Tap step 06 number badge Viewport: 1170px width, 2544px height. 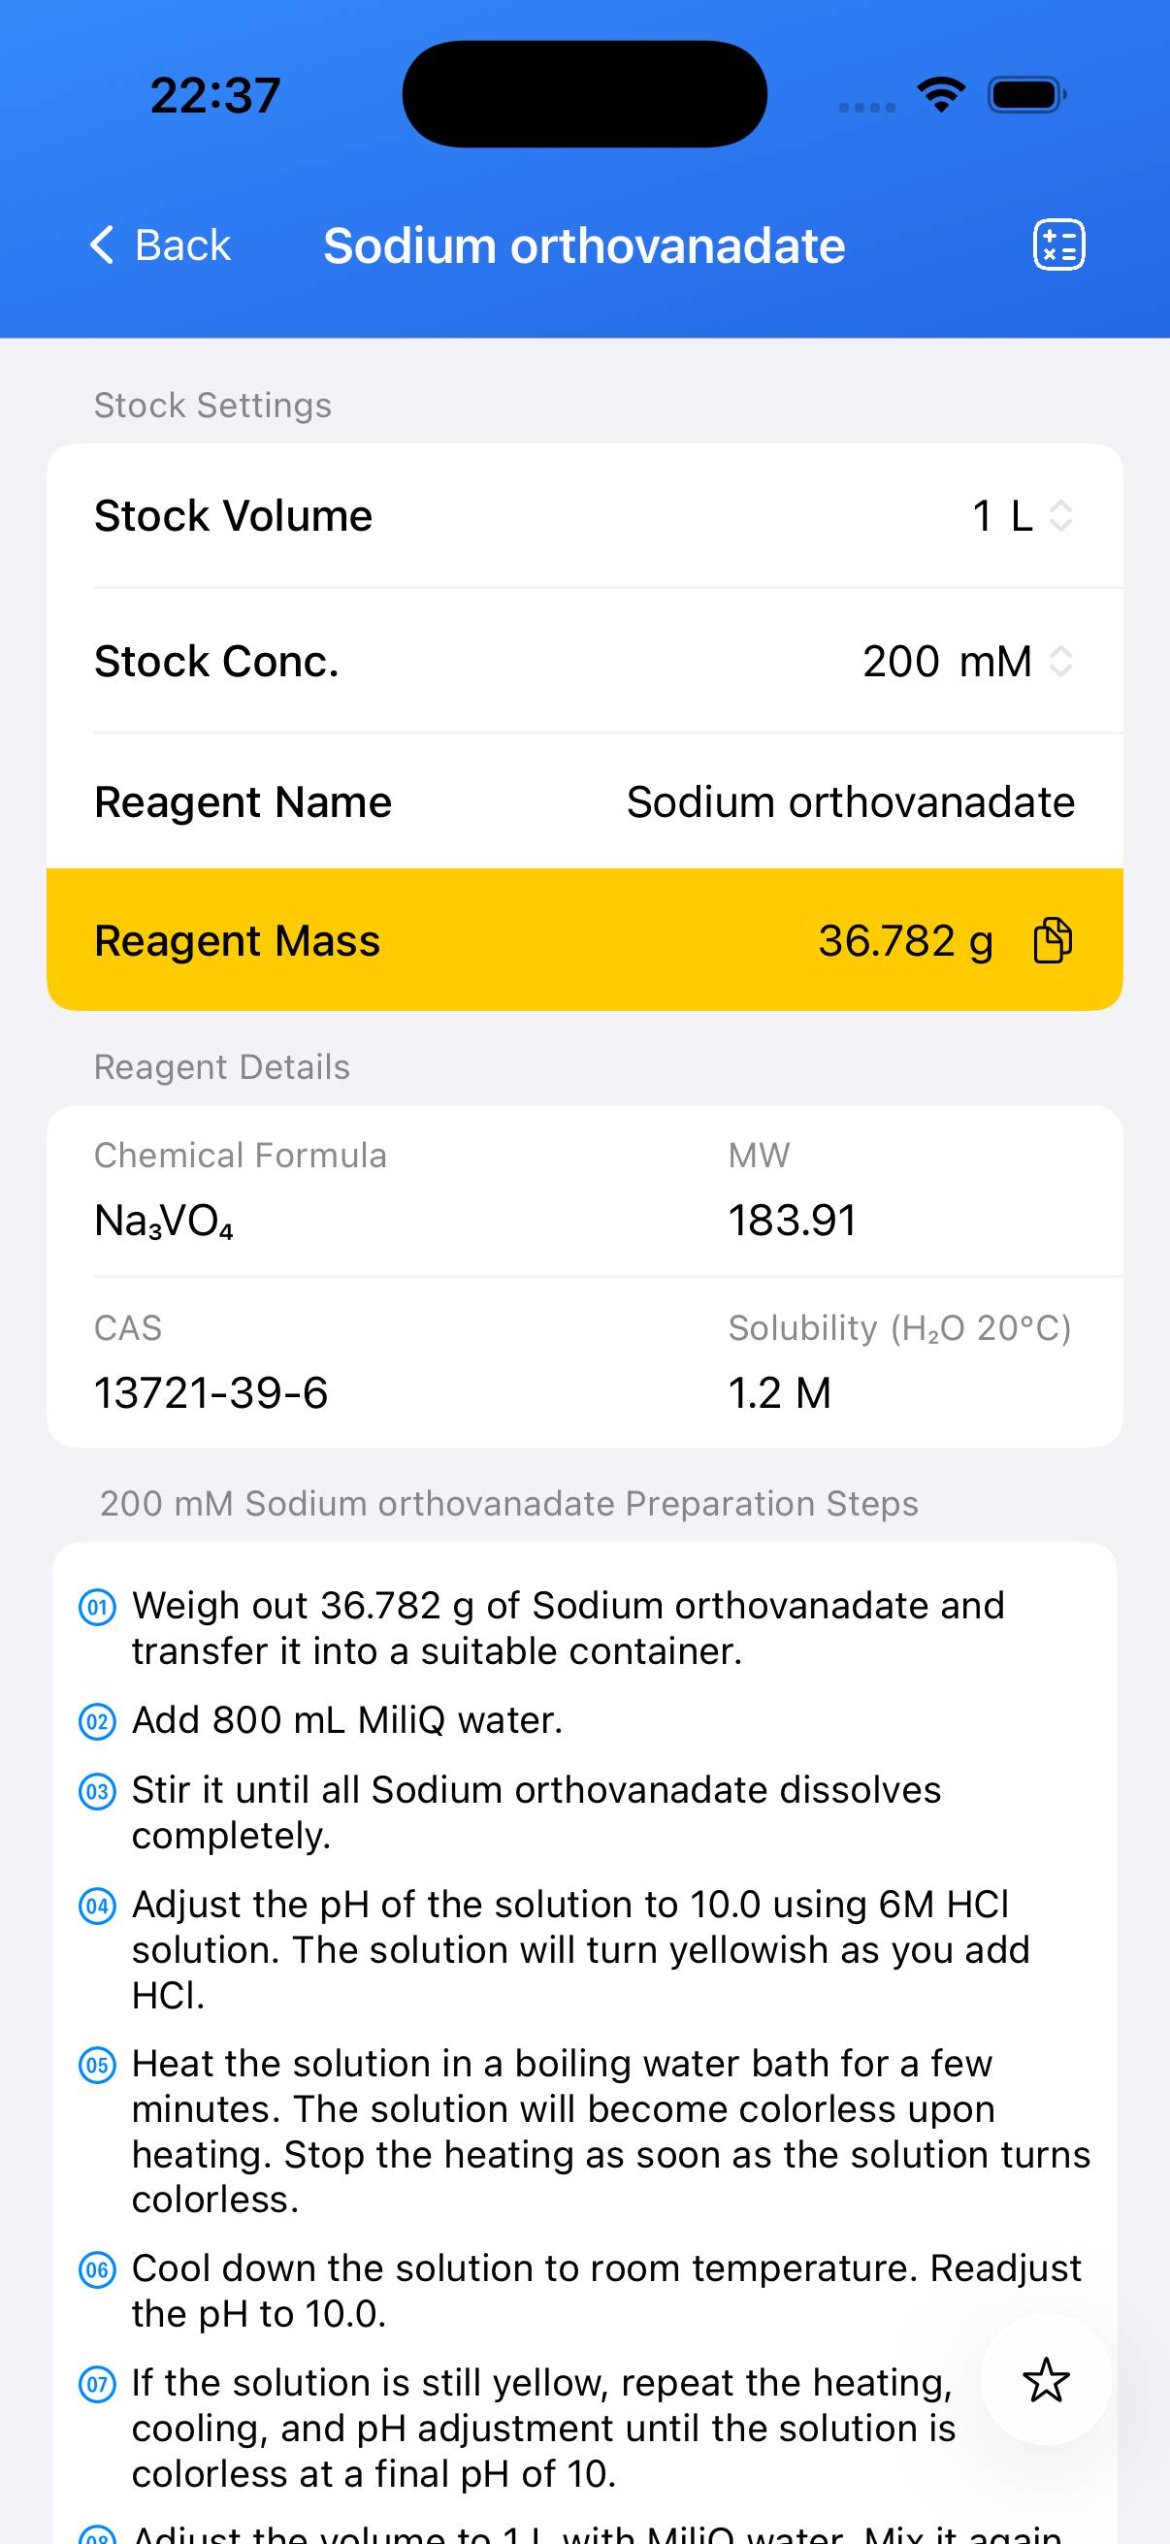click(x=97, y=2269)
